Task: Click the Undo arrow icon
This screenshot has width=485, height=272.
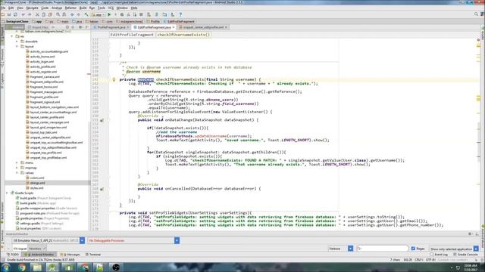Action: coord(23,14)
